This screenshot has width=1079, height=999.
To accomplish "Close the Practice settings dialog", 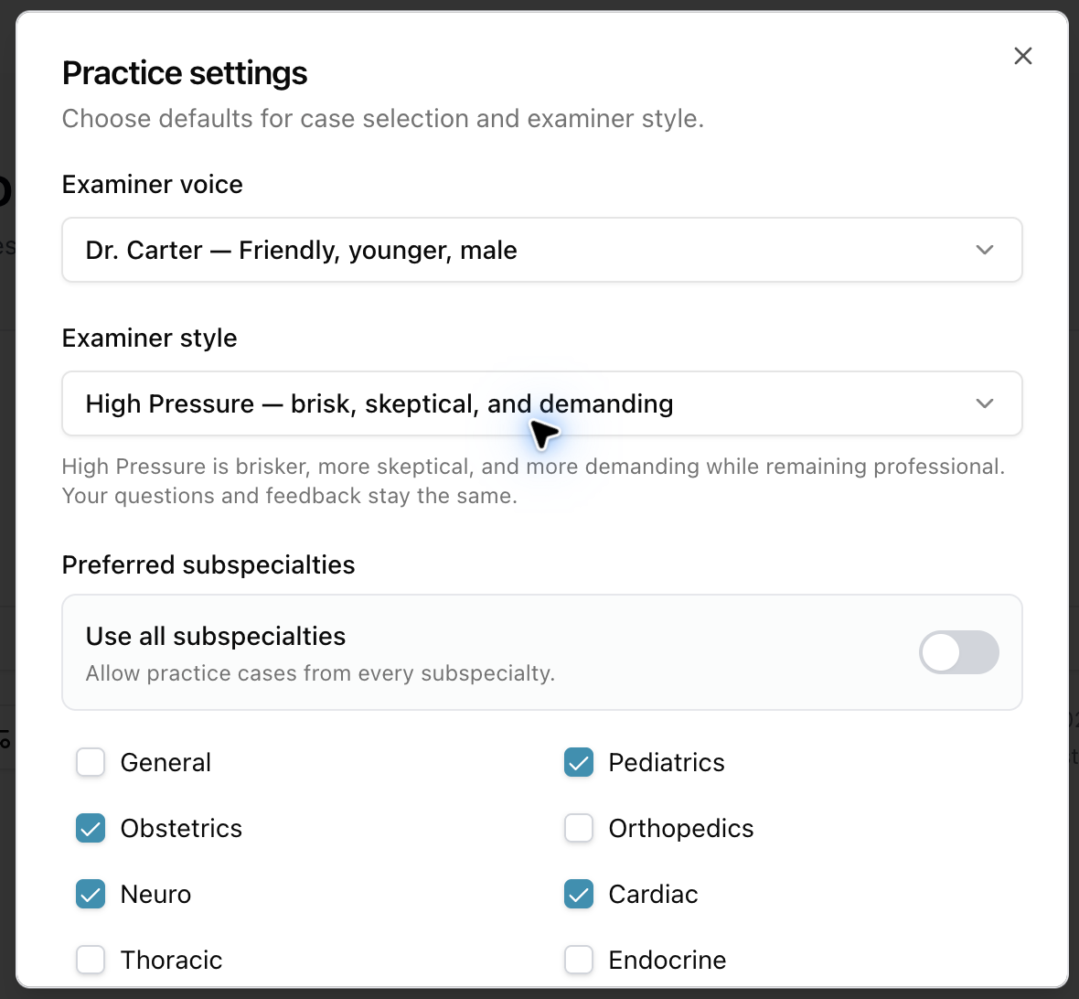I will (1022, 56).
